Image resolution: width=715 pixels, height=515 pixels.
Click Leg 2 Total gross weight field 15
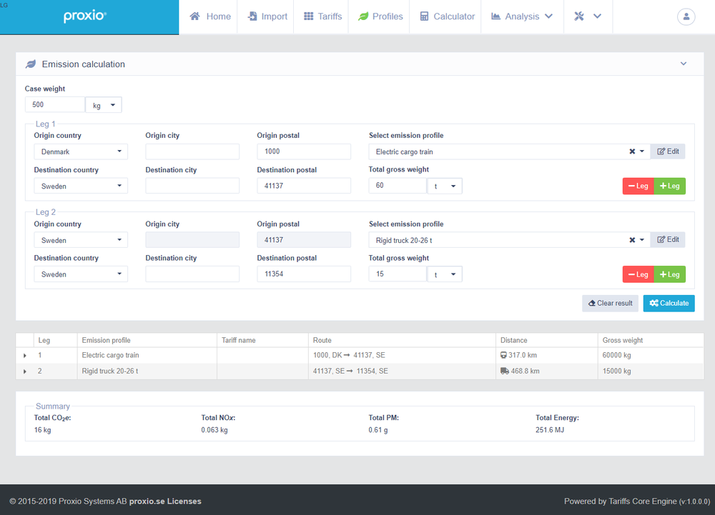(x=397, y=274)
